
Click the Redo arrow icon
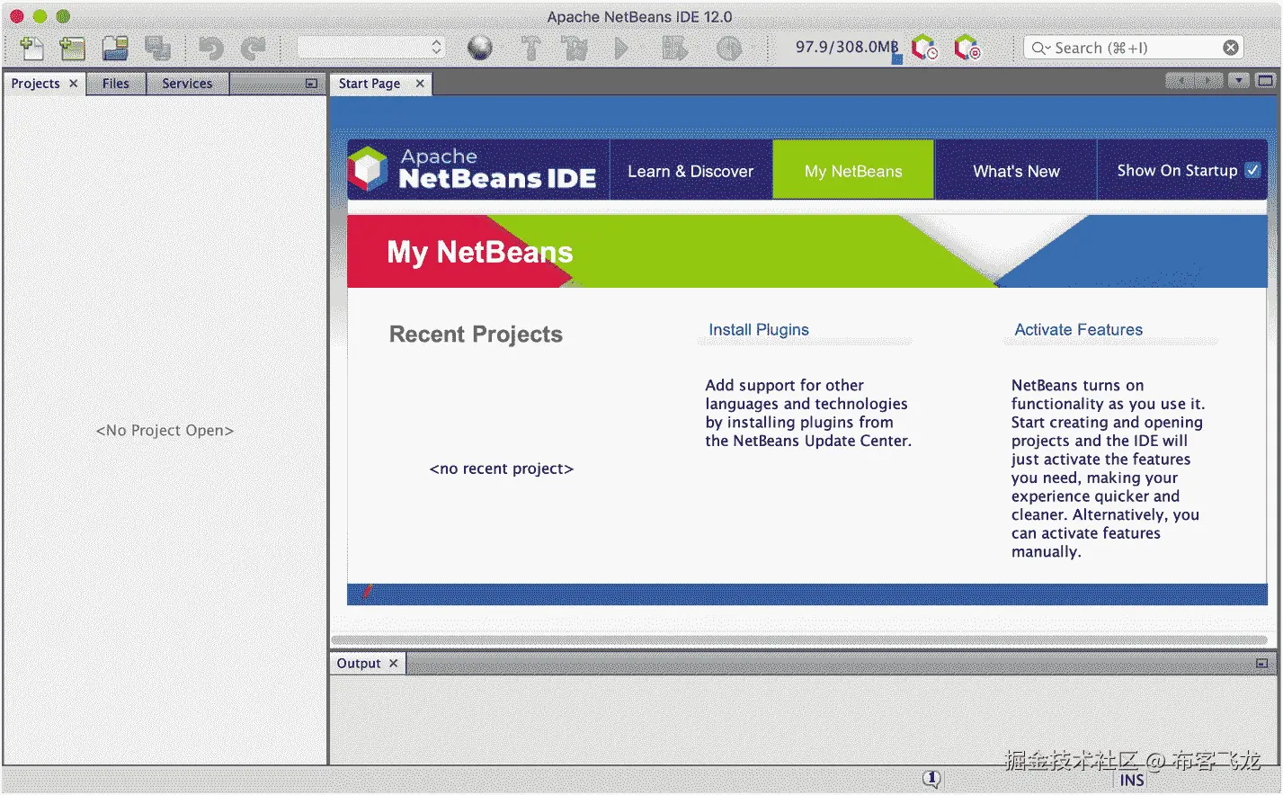[x=254, y=48]
